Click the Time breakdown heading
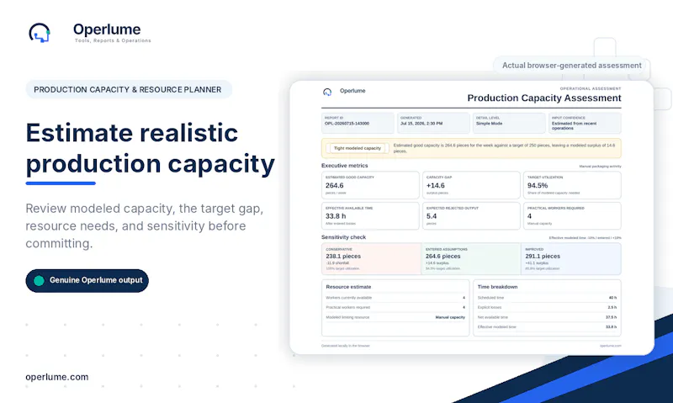The width and height of the screenshot is (673, 403). (497, 287)
